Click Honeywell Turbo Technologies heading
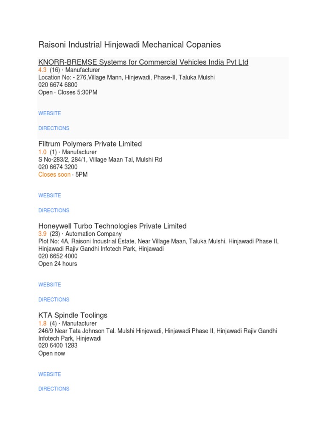This screenshot has width=326, height=435. pyautogui.click(x=112, y=226)
